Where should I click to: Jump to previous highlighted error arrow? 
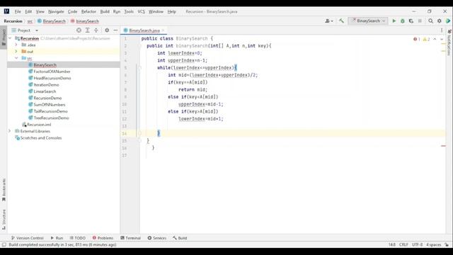(x=435, y=39)
